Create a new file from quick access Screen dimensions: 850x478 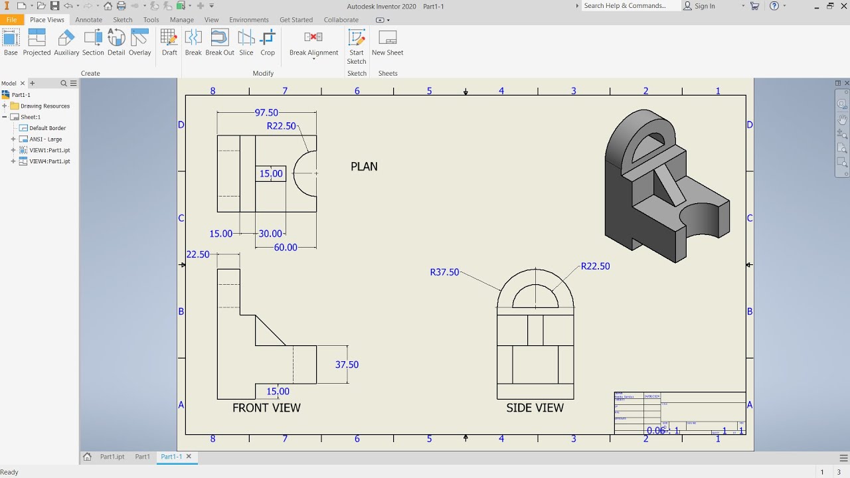pyautogui.click(x=21, y=6)
